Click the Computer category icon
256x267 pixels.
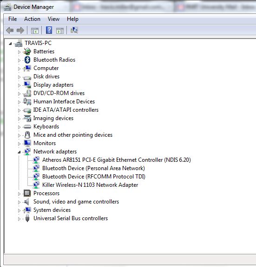click(27, 68)
